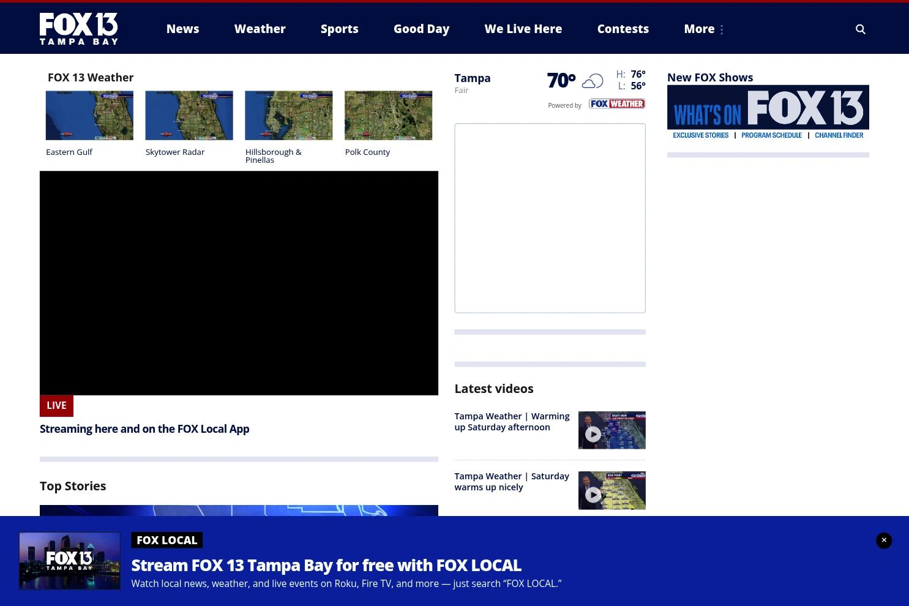Click the live video player
Image resolution: width=909 pixels, height=606 pixels.
coord(239,283)
